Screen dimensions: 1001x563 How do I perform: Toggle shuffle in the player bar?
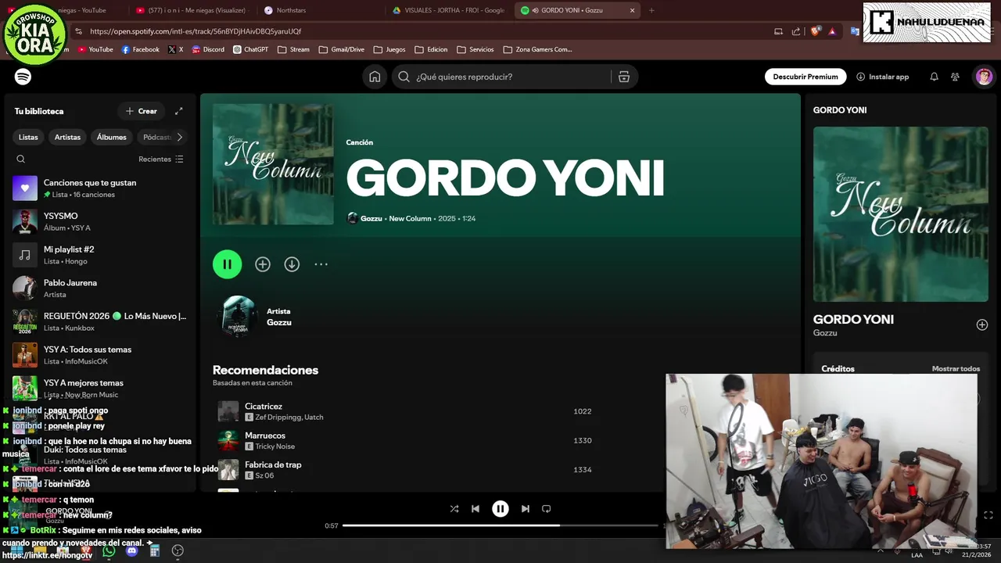pos(454,508)
